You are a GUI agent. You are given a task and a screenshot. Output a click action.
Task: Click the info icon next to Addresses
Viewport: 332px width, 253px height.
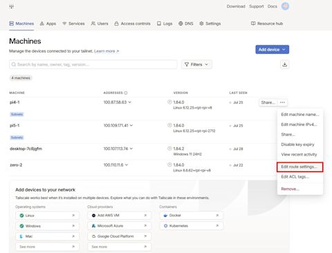click(x=126, y=93)
